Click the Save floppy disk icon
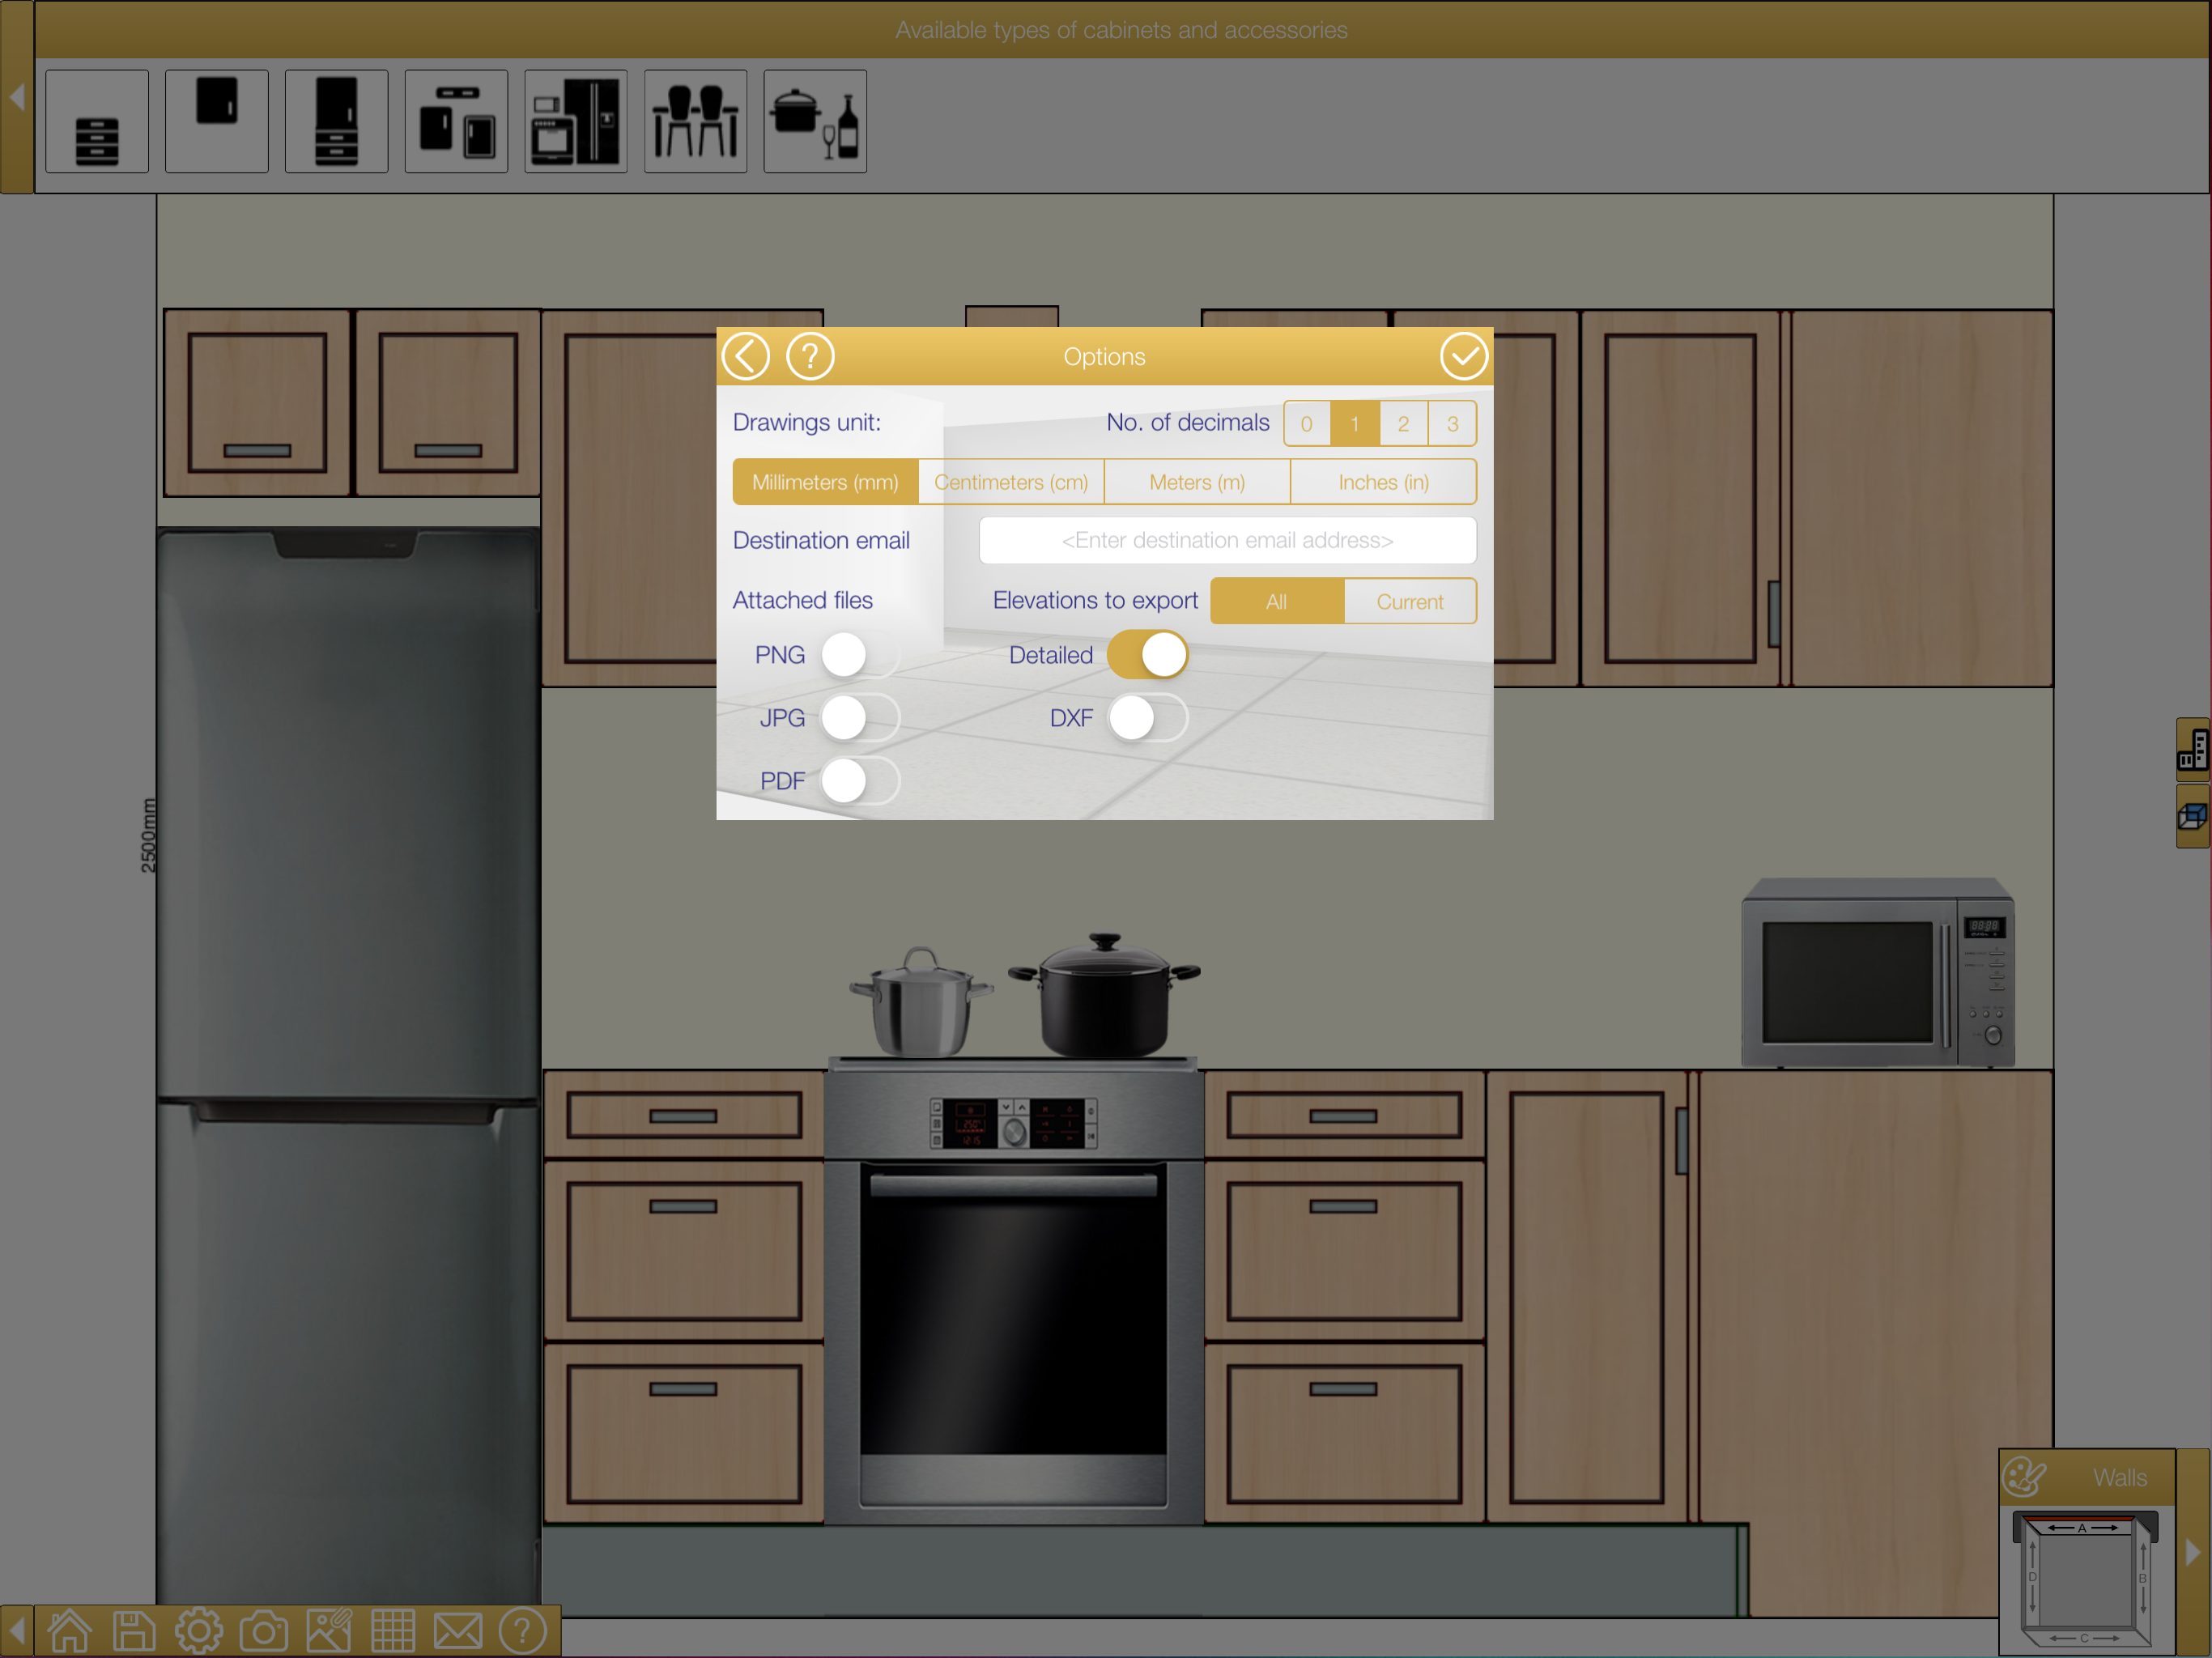The image size is (2212, 1658). 134,1631
